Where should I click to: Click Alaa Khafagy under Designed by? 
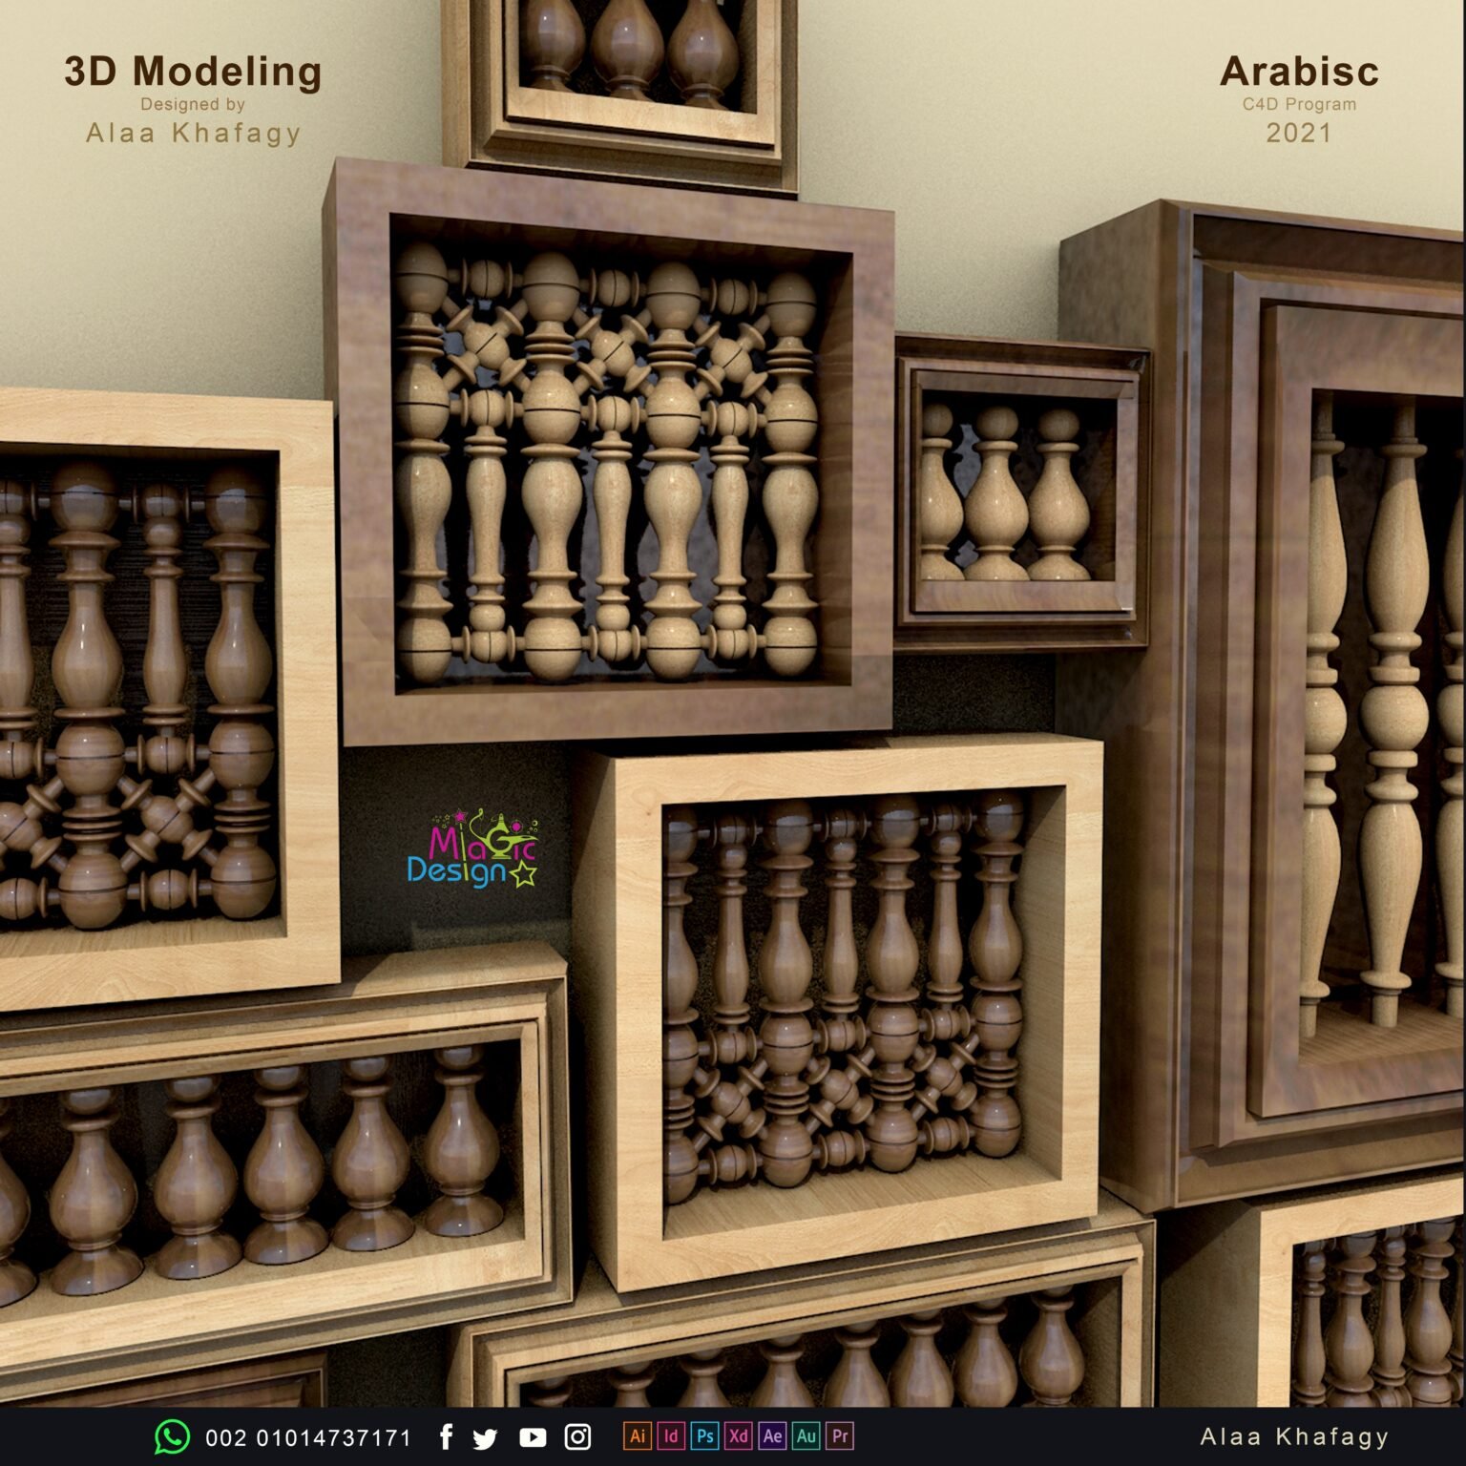(194, 133)
